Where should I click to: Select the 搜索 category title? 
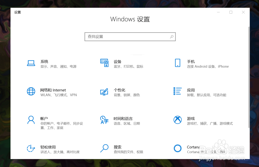pyautogui.click(x=117, y=147)
